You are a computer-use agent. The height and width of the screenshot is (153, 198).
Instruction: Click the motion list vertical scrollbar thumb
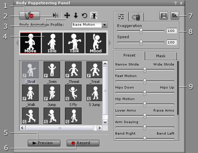(105, 90)
